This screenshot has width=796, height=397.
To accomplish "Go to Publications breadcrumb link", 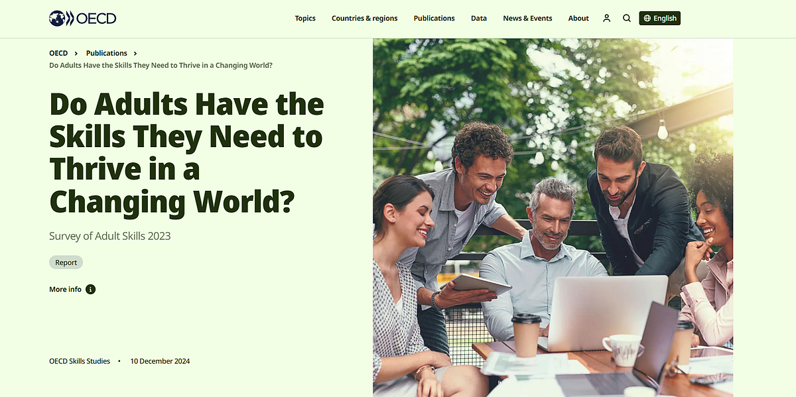I will (x=107, y=53).
